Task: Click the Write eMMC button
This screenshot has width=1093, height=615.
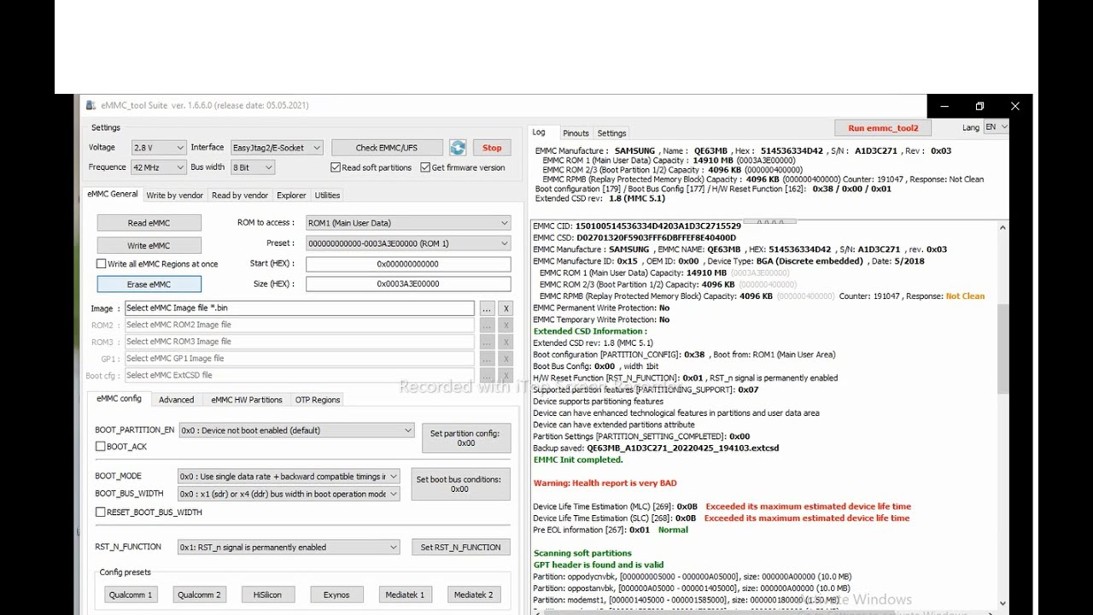Action: (x=149, y=245)
